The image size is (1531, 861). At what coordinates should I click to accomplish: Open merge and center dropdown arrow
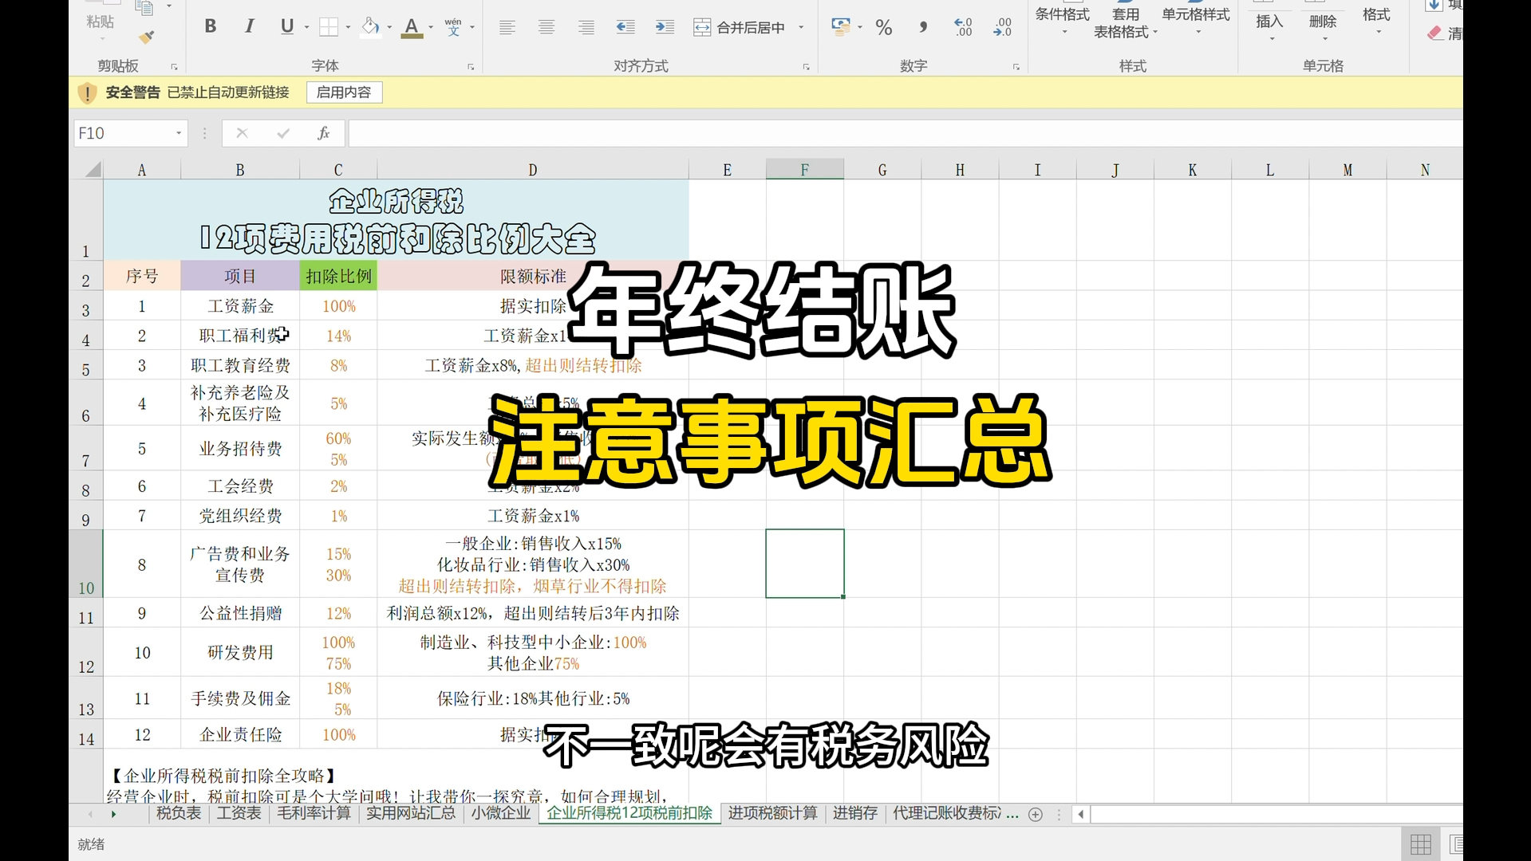[801, 27]
